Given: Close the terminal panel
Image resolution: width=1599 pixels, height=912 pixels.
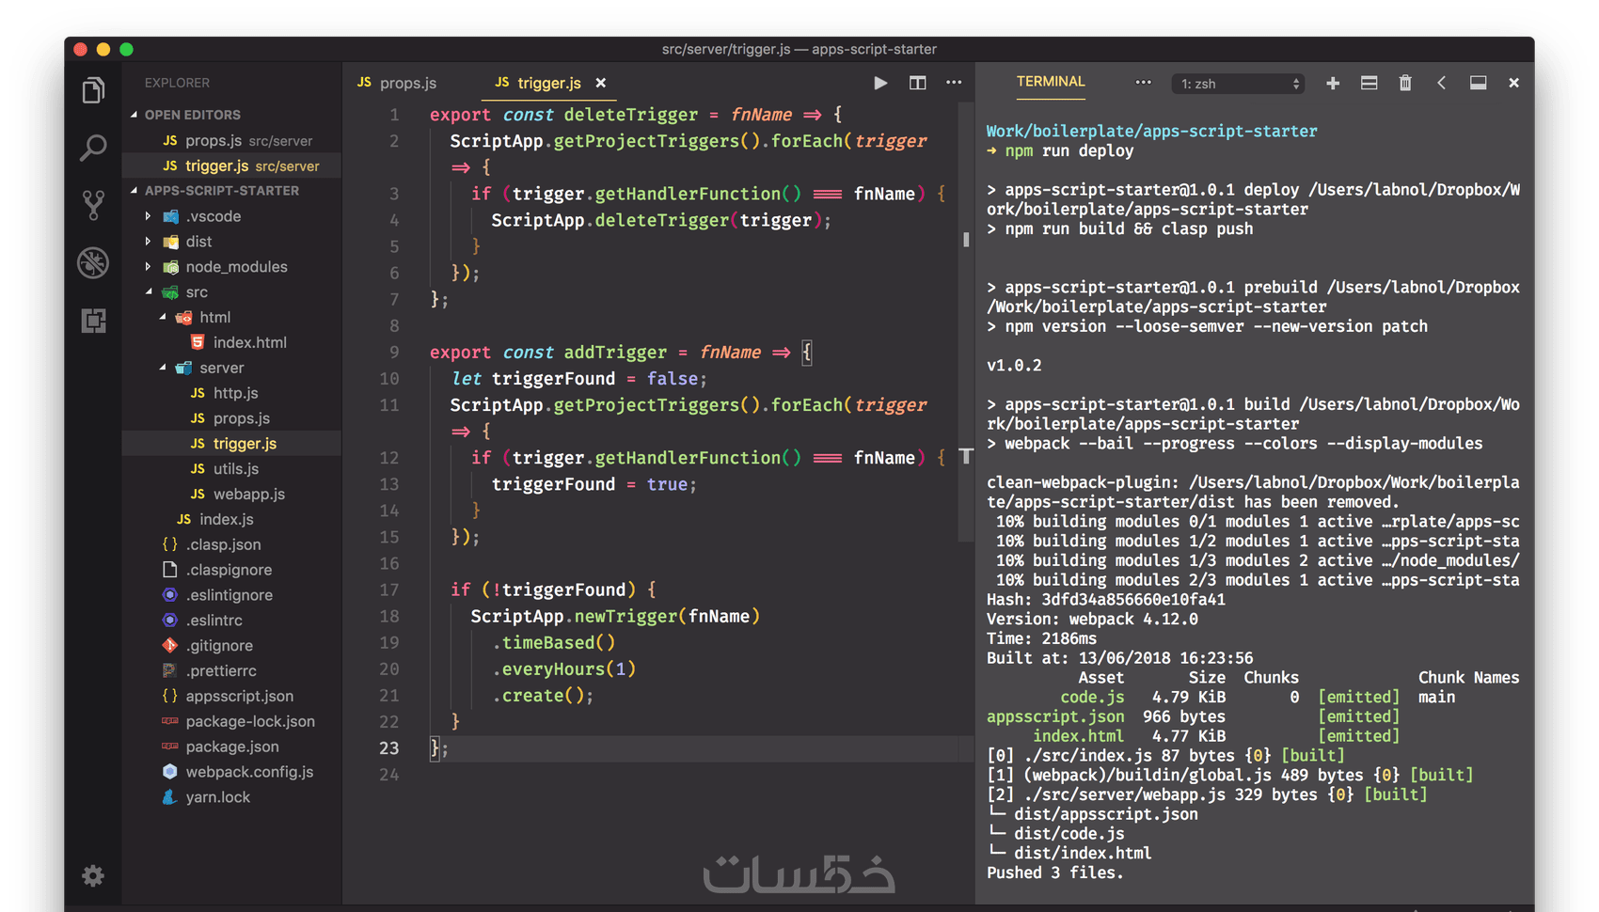Looking at the screenshot, I should pos(1513,83).
